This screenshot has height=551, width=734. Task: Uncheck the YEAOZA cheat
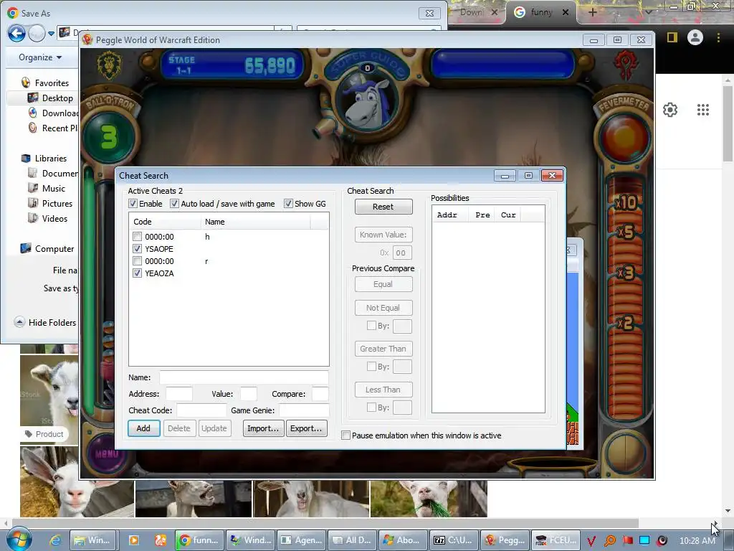tap(137, 273)
